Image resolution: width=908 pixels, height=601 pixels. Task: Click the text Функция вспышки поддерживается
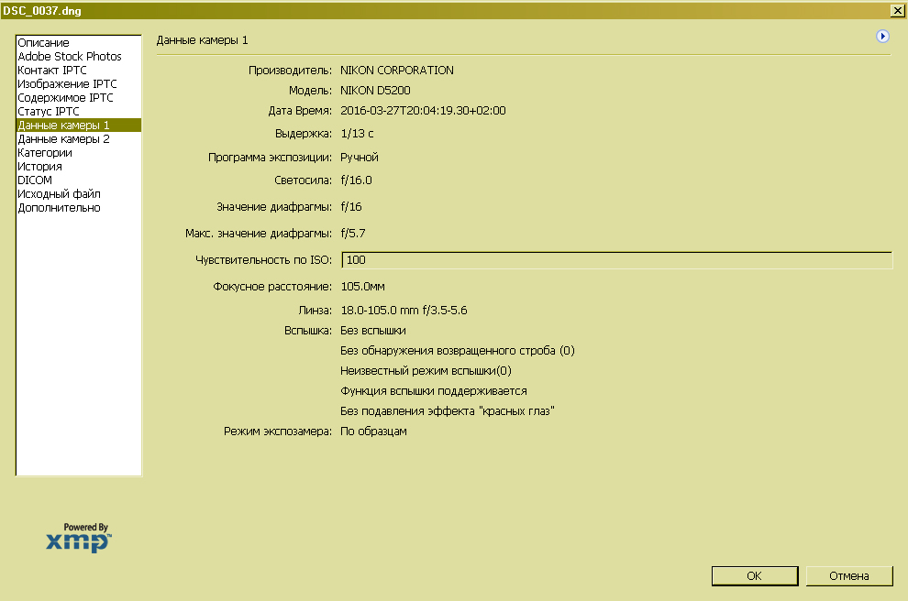(434, 391)
